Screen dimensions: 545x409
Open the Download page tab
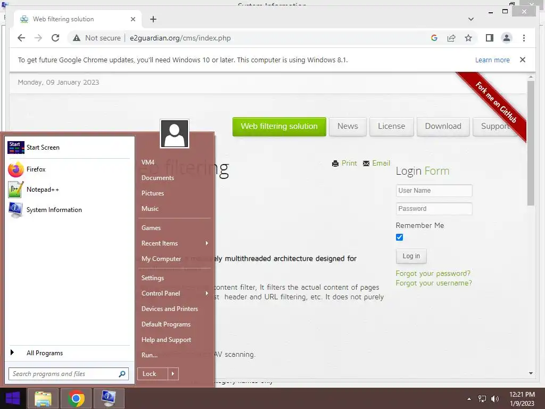[443, 126]
